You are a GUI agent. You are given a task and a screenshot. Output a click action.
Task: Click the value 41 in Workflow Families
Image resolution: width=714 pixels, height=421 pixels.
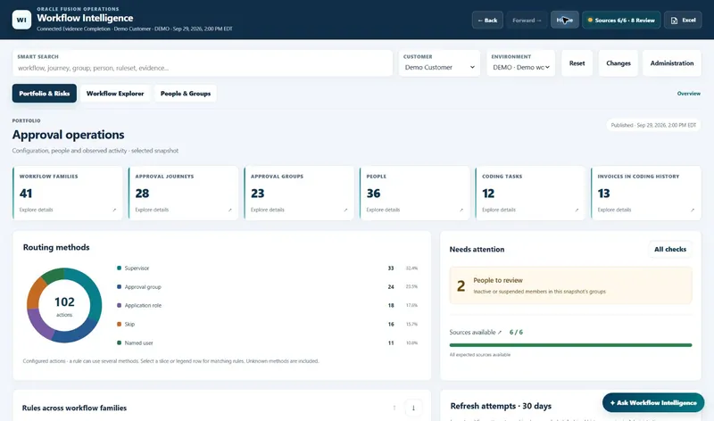26,194
